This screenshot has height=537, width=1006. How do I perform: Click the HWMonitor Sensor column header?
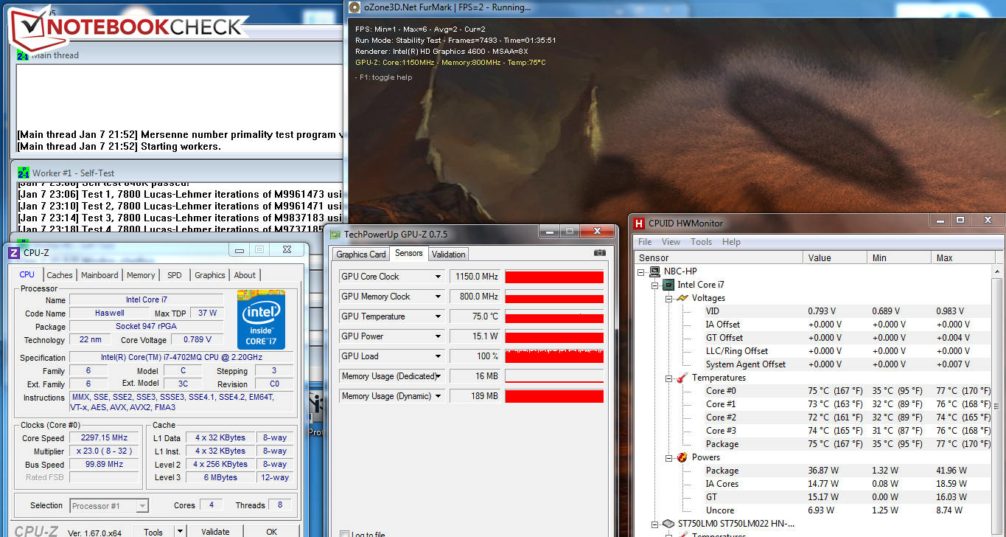[719, 258]
